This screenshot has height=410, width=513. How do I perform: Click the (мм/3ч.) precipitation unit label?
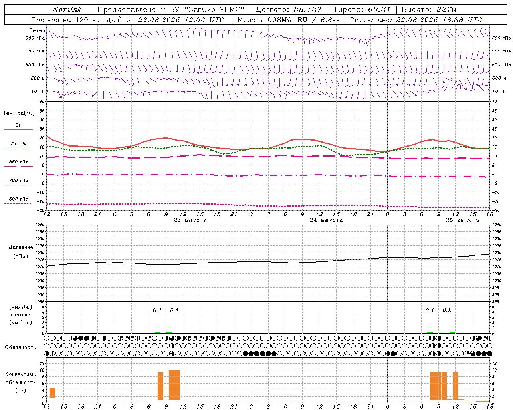[x=21, y=307]
